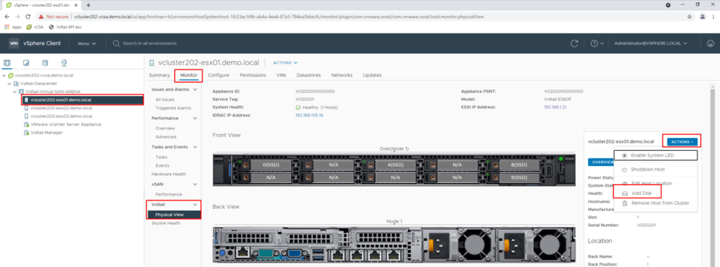Collapse the Issues and Alarms section
The height and width of the screenshot is (267, 720).
(x=195, y=89)
